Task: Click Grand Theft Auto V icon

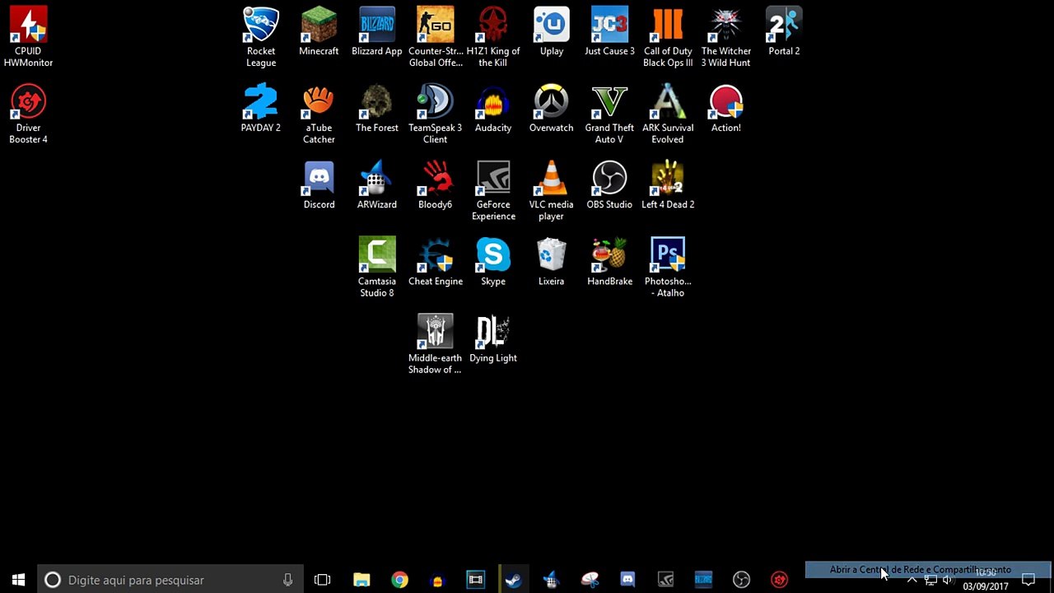Action: [x=609, y=114]
